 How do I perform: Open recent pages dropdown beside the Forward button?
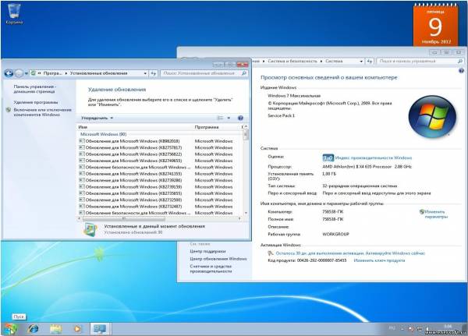click(x=27, y=73)
